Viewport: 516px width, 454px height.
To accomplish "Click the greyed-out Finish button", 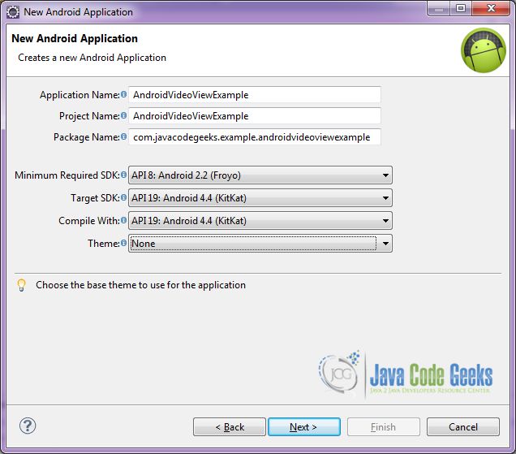I will (x=384, y=427).
